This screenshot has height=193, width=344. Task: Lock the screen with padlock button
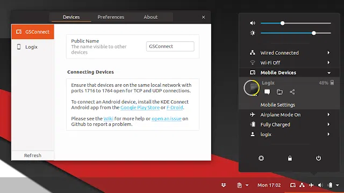(x=290, y=158)
